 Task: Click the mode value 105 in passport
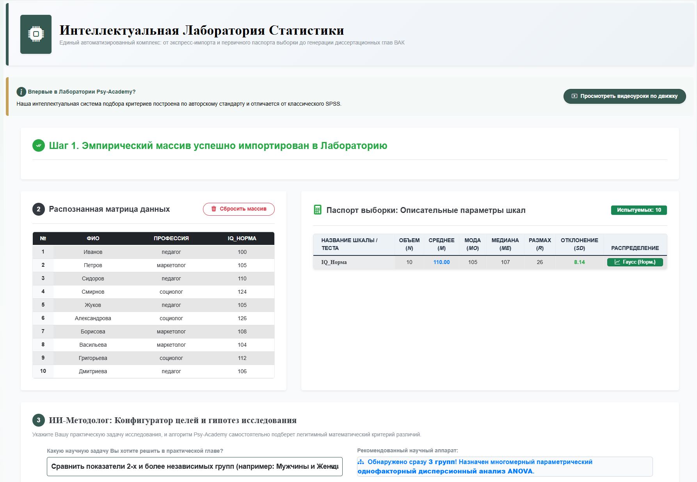pyautogui.click(x=473, y=262)
